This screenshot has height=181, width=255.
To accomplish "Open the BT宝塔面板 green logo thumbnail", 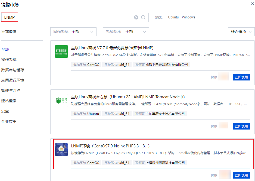I will tap(61, 51).
